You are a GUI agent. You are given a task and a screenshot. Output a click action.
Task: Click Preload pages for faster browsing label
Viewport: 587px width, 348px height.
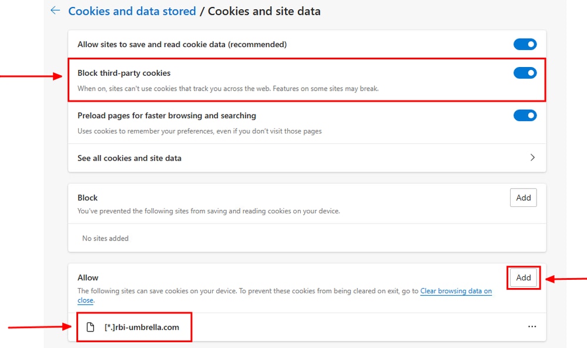tap(167, 116)
